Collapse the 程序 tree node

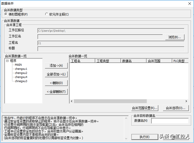tap(7, 61)
